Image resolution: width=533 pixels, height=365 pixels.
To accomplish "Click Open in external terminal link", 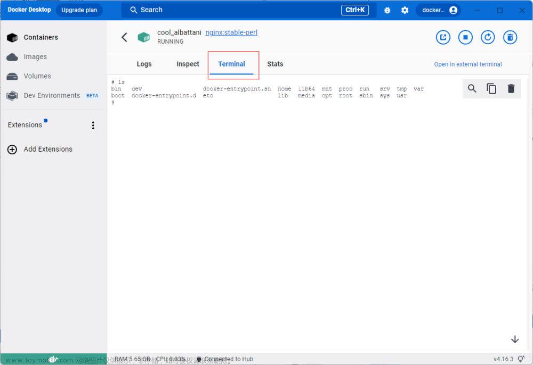I will [468, 64].
